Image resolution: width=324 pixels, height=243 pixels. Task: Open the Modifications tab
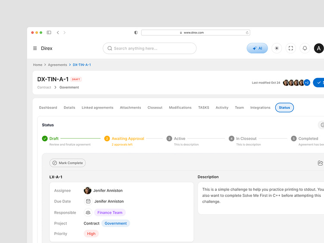180,108
